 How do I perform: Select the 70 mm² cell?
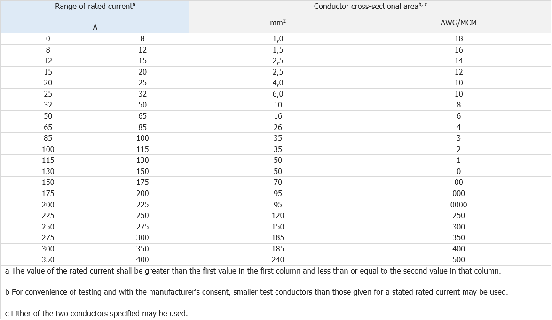point(278,183)
